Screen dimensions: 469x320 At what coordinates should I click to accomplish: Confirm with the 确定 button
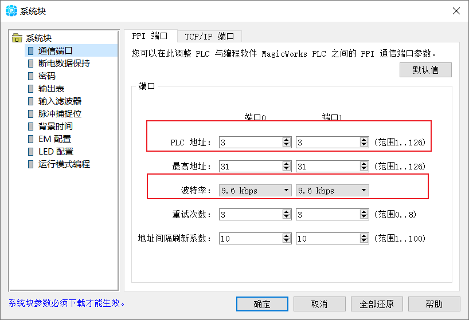point(262,304)
